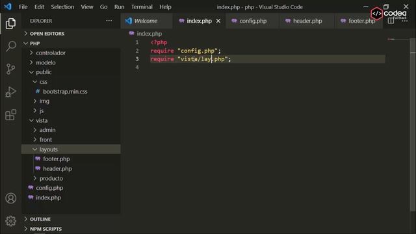This screenshot has width=416, height=234.
Task: Open the Selection menu
Action: click(62, 7)
